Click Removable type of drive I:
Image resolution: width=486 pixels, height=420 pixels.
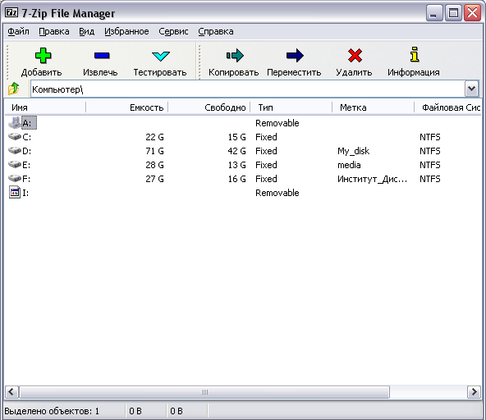click(x=277, y=193)
